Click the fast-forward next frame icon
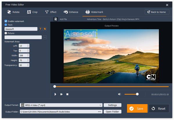The height and width of the screenshot is (120, 174). 61,94
